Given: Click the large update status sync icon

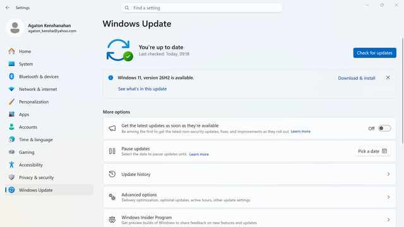Looking at the screenshot, I should click(119, 50).
